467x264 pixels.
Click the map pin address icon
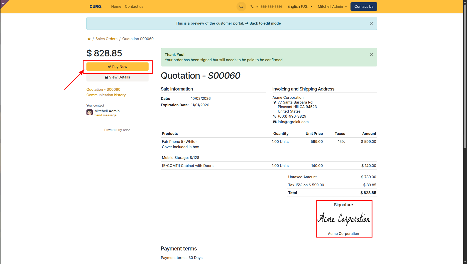click(275, 102)
